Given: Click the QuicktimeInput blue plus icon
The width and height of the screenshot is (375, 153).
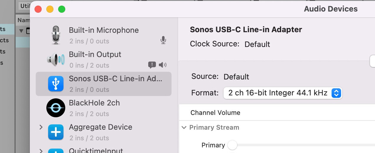Looking at the screenshot, I should 56,151.
